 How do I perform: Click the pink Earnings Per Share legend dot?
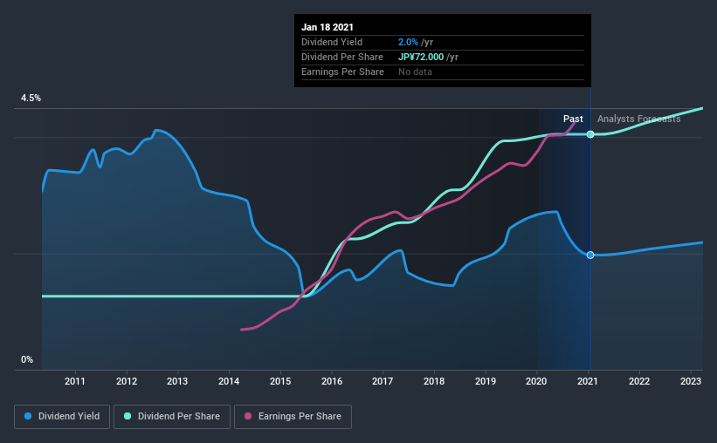[x=248, y=416]
